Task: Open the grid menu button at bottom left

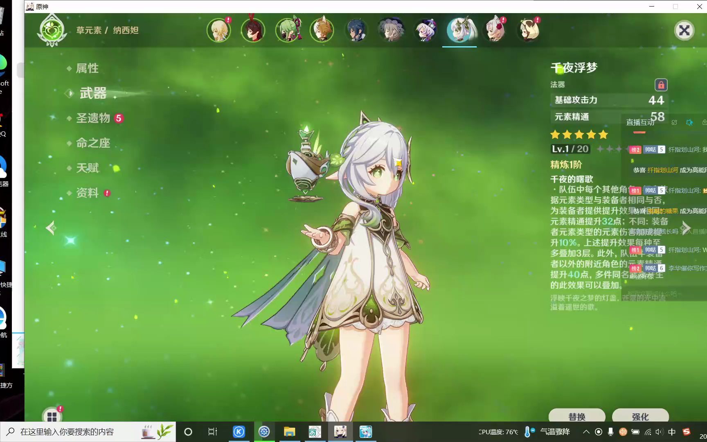Action: [52, 417]
